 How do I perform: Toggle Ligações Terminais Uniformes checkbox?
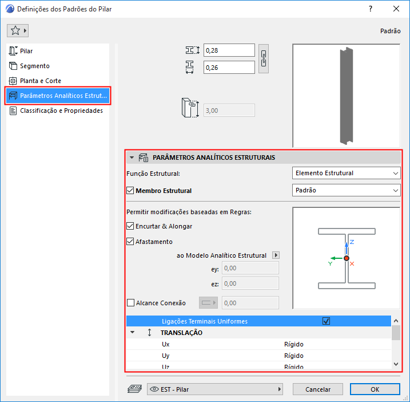click(x=326, y=321)
